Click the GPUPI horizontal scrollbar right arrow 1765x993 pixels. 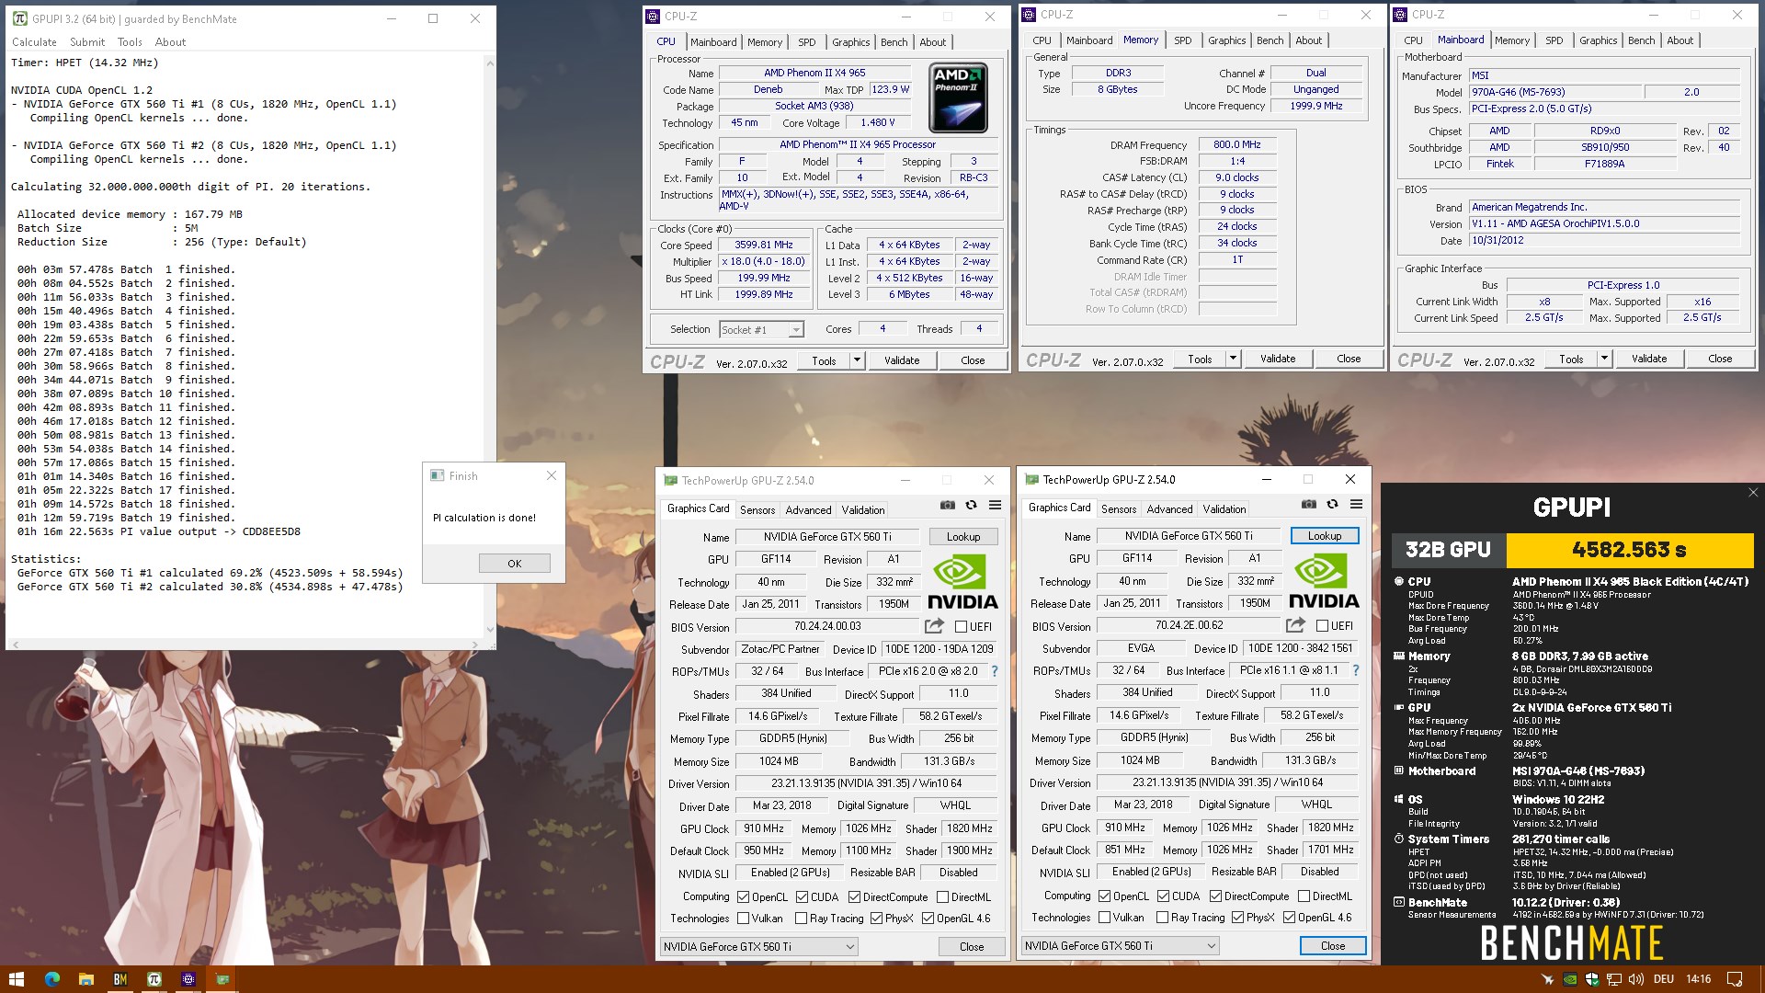point(476,644)
